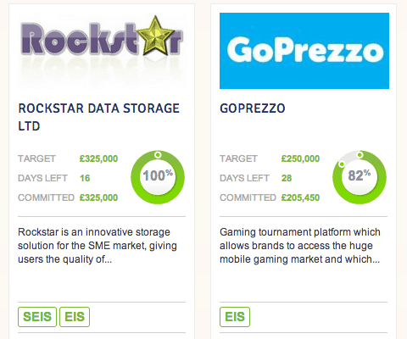Viewport: 407px width, 339px height.
Task: Click the top marker dot on Rockstar ring
Action: coord(158,154)
